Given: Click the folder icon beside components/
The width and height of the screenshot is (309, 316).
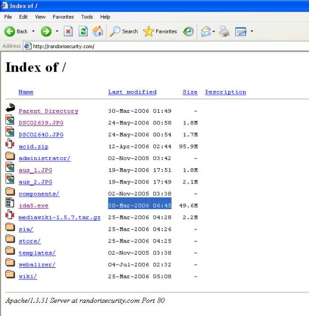Looking at the screenshot, I should [10, 191].
